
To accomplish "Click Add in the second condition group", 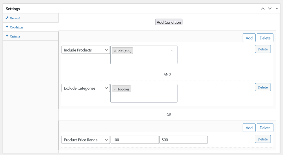I will pyautogui.click(x=249, y=128).
